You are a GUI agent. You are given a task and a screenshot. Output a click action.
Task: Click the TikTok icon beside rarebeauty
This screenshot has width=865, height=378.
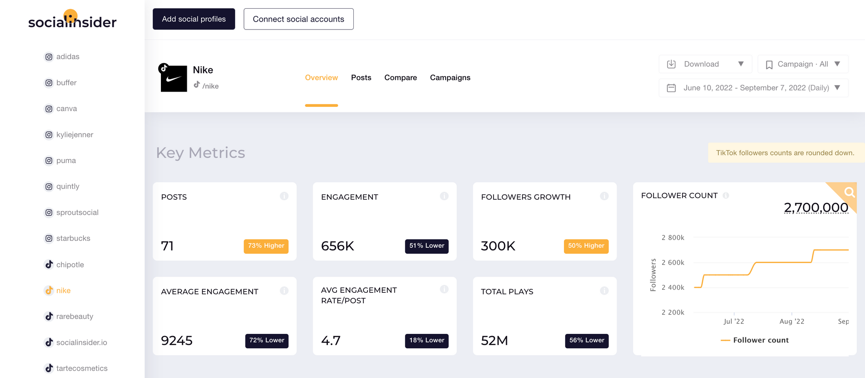tap(49, 316)
